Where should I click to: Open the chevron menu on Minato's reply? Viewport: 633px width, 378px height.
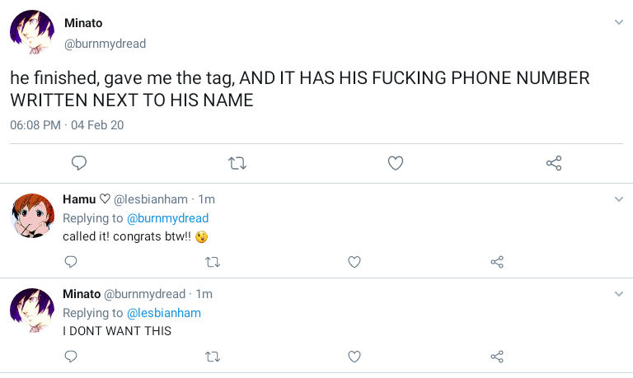[619, 294]
